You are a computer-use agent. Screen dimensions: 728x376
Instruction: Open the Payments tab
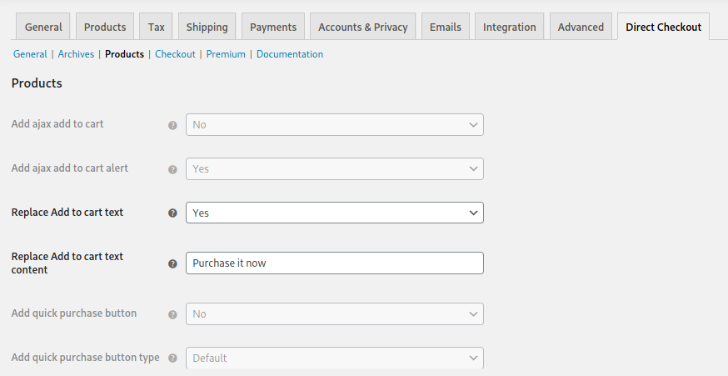tap(273, 27)
